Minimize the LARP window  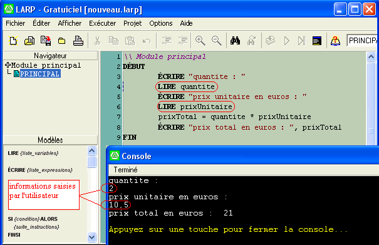(340, 9)
